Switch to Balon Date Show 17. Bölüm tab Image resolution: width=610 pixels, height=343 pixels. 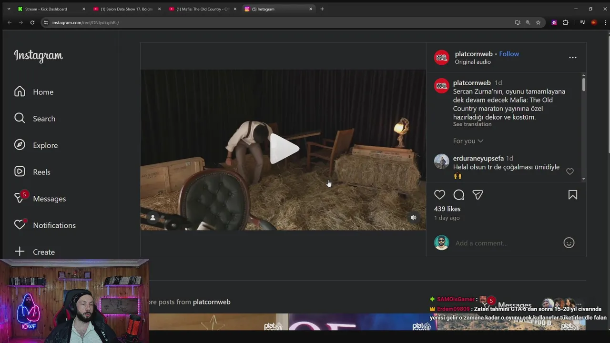pyautogui.click(x=126, y=9)
